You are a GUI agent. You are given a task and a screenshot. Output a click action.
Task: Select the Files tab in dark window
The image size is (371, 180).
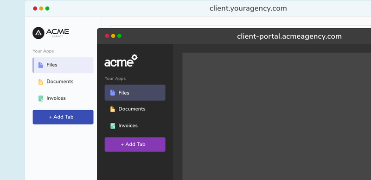(135, 93)
